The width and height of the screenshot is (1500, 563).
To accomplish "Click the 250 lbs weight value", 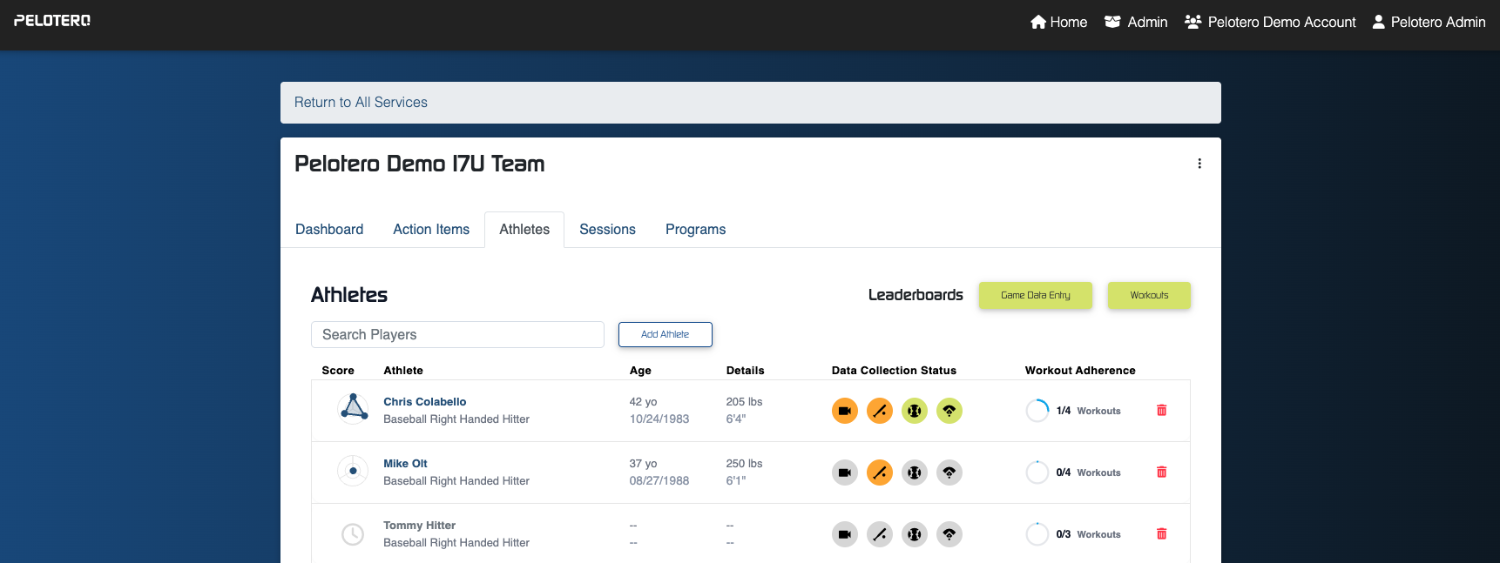I will click(744, 463).
